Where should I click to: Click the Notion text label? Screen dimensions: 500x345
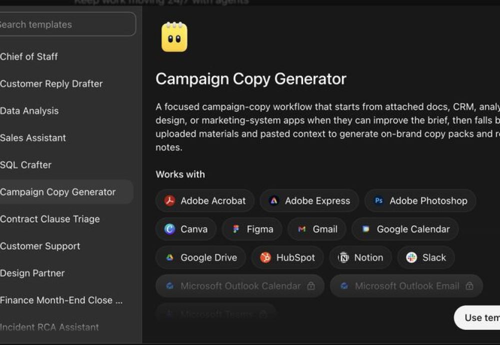pyautogui.click(x=368, y=257)
